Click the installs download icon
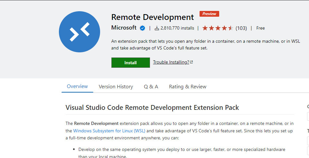 click(157, 28)
